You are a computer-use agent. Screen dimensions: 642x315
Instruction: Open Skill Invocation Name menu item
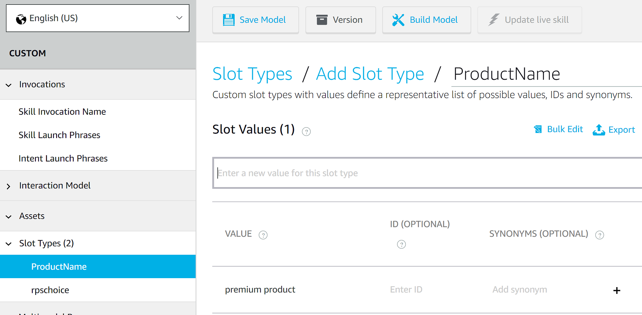(62, 112)
